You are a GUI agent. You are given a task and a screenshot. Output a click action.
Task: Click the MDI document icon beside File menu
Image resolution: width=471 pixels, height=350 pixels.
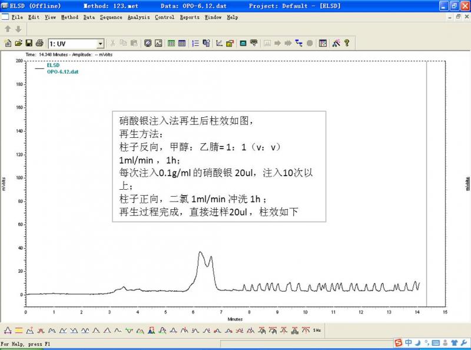tap(5, 17)
